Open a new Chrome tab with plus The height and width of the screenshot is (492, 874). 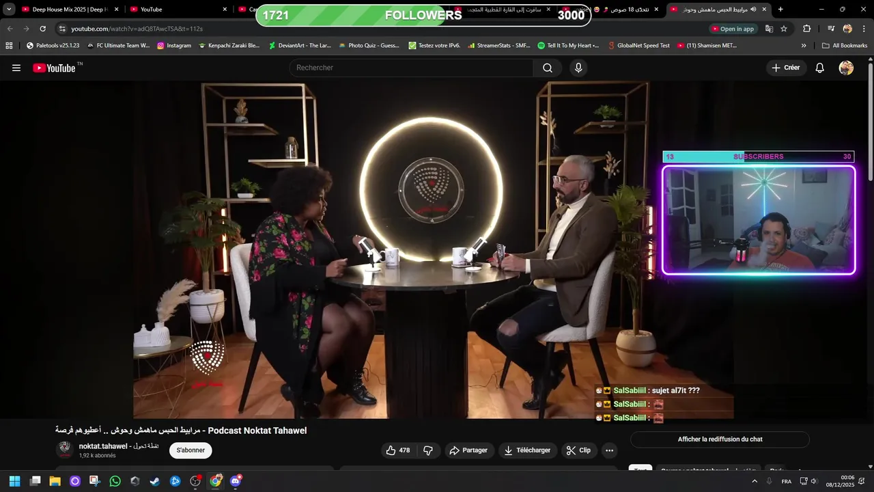pyautogui.click(x=780, y=10)
